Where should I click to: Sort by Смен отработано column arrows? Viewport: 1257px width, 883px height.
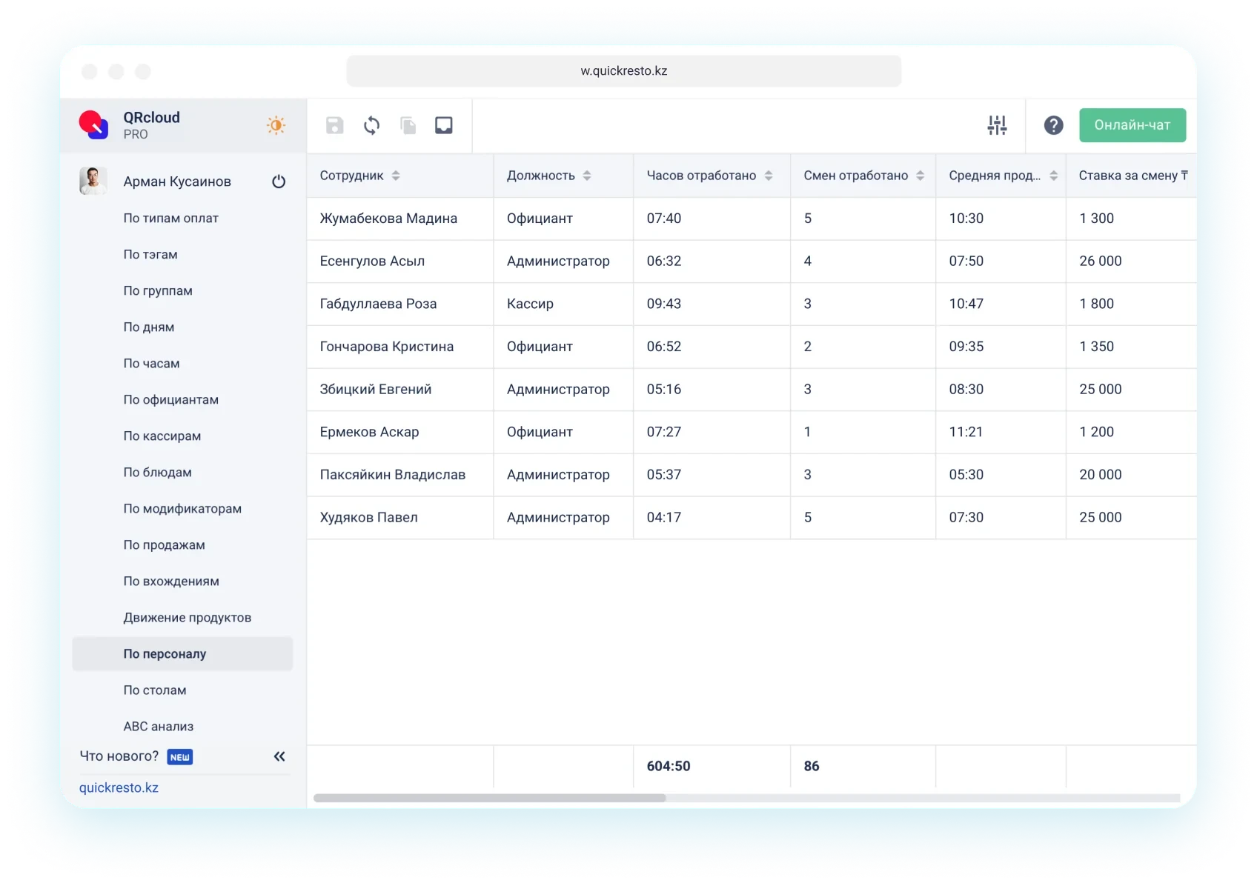pyautogui.click(x=920, y=176)
